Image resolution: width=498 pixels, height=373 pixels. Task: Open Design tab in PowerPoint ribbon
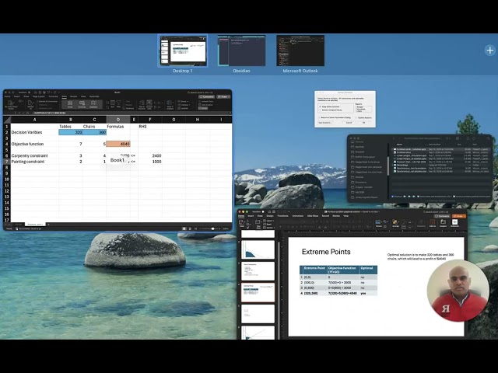pos(270,216)
